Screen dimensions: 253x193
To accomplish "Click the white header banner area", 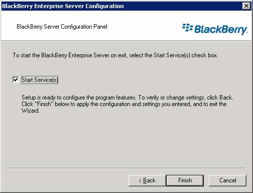I will (126, 26).
